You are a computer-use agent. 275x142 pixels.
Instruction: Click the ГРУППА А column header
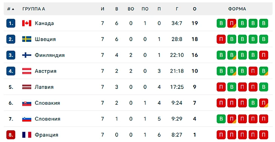point(34,9)
